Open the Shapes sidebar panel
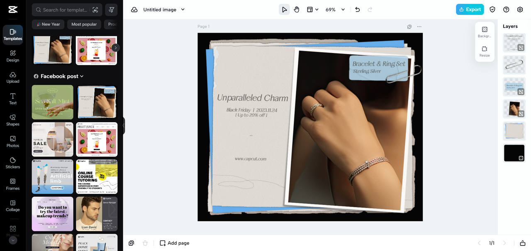Viewport: 531px width, 251px height. coord(13,120)
